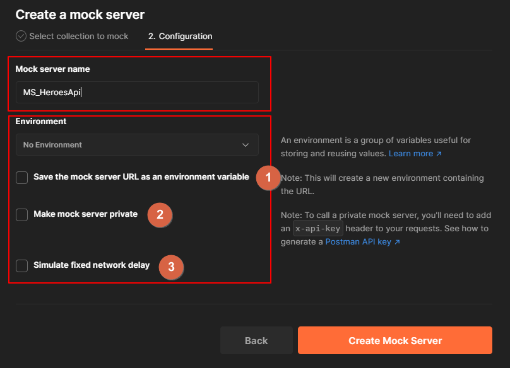The width and height of the screenshot is (510, 368).
Task: Click the Create Mock Server button
Action: click(395, 340)
